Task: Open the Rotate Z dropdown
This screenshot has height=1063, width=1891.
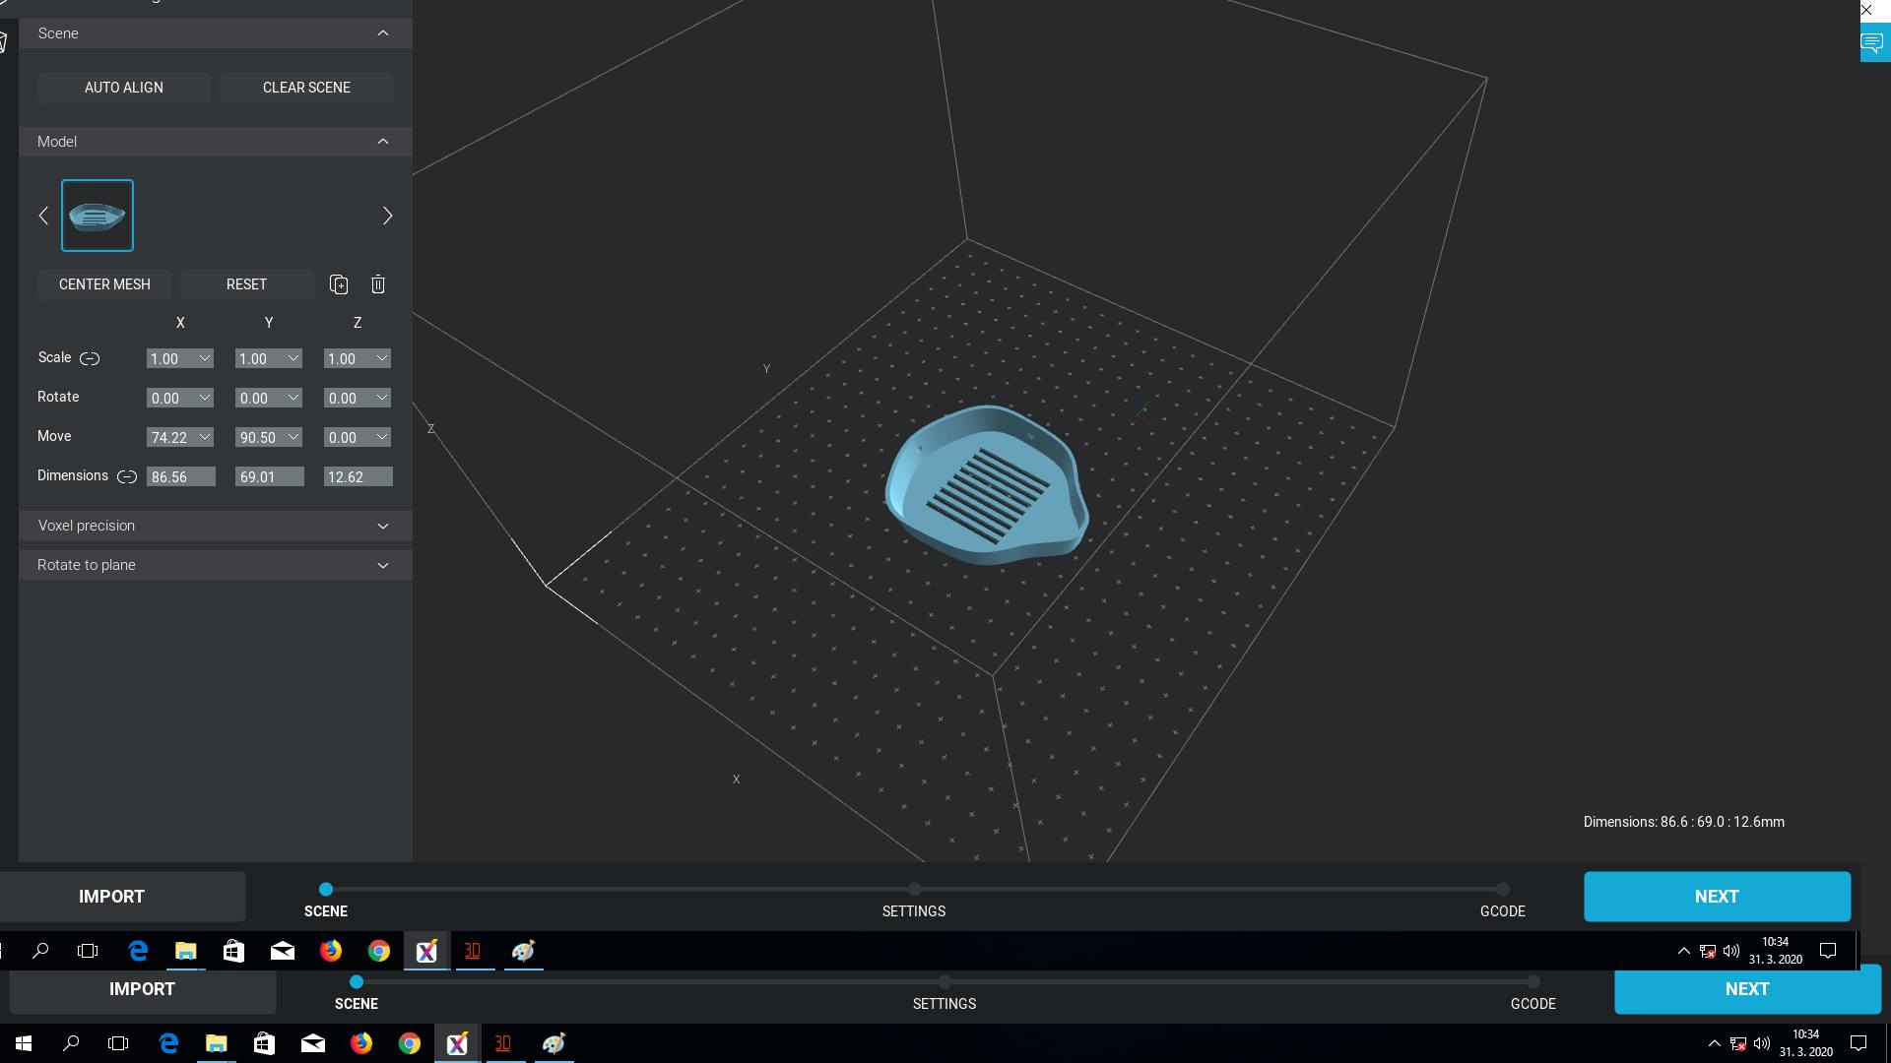Action: coord(382,398)
